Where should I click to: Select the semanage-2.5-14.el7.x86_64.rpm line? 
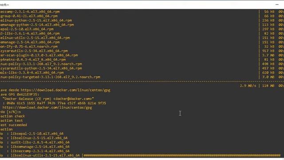[30, 42]
